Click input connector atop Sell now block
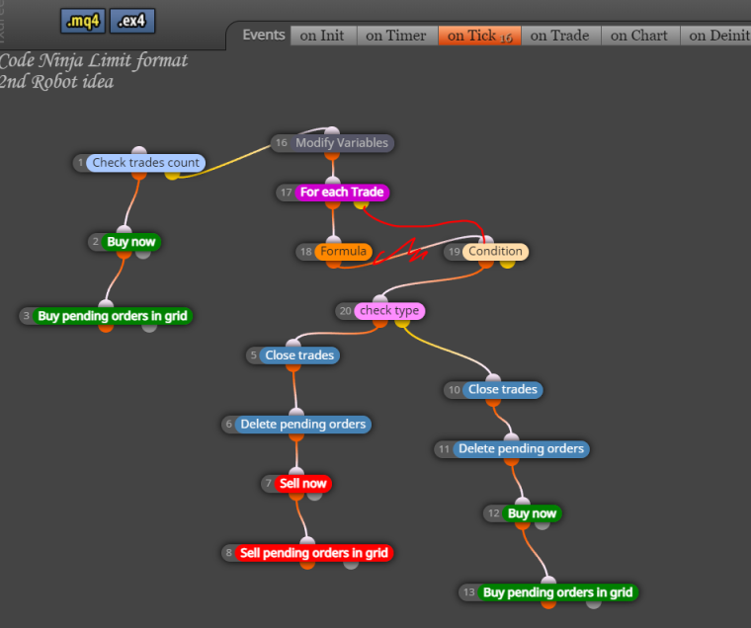The height and width of the screenshot is (628, 751). pyautogui.click(x=296, y=471)
